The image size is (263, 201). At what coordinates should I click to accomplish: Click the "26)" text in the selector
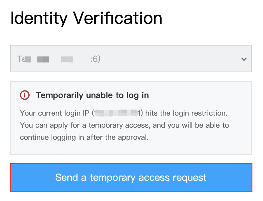click(95, 59)
